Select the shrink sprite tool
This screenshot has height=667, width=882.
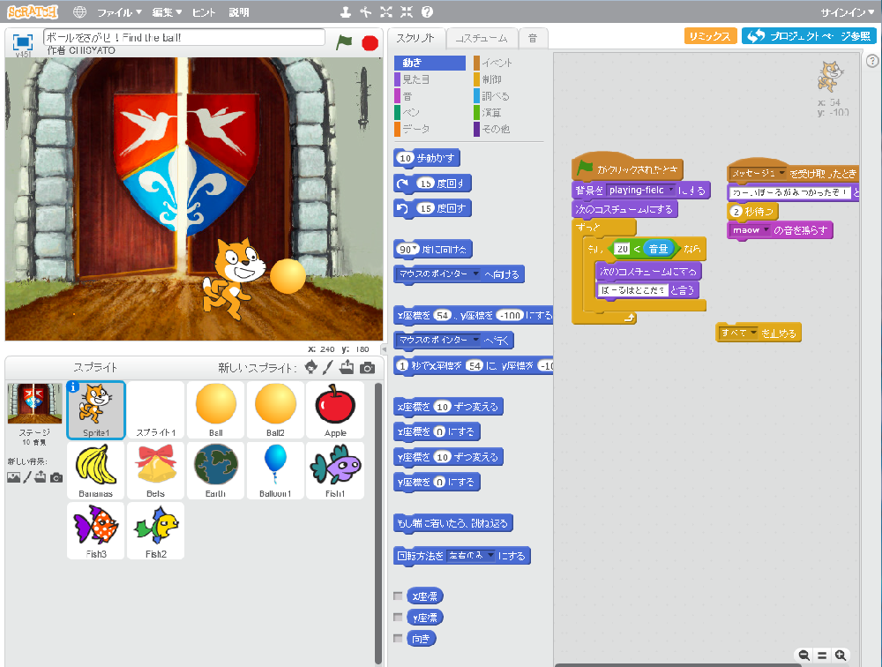click(x=406, y=11)
